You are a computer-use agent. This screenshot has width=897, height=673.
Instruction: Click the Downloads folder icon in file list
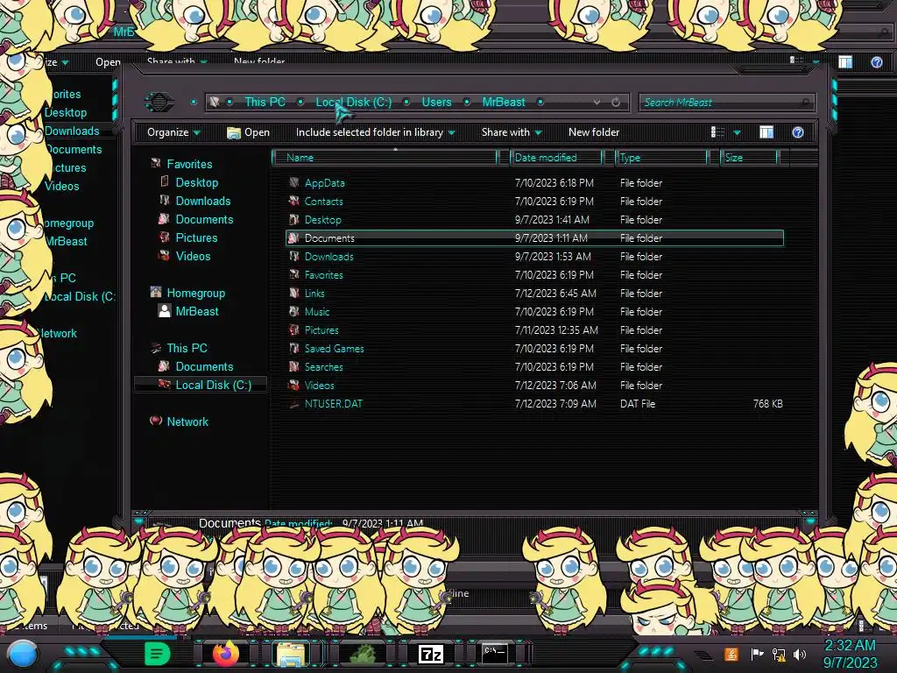click(x=294, y=257)
